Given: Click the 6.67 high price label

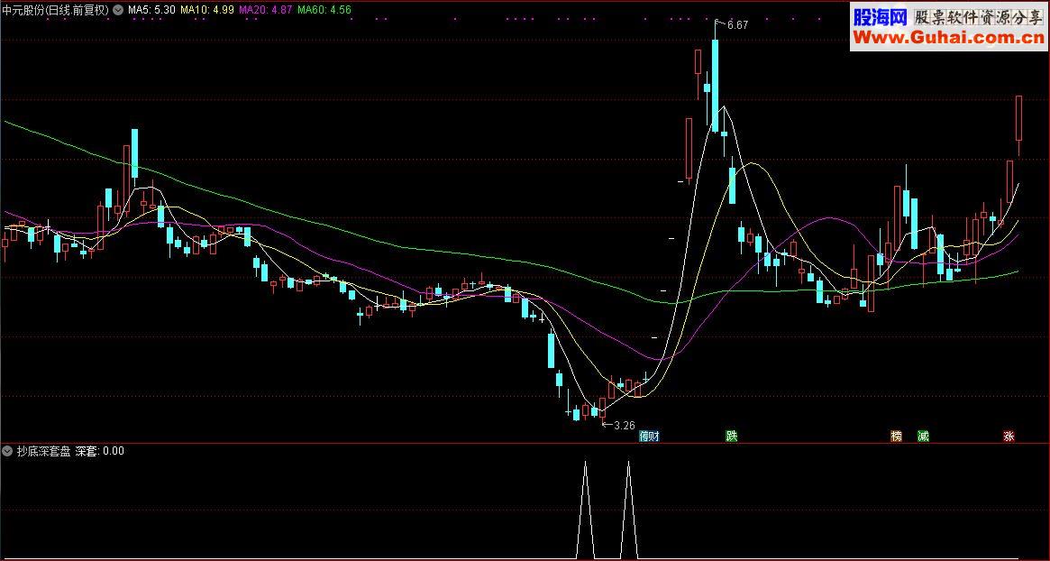Looking at the screenshot, I should pyautogui.click(x=737, y=25).
